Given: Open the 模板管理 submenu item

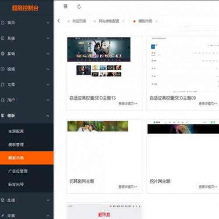Looking at the screenshot, I should [27, 145].
